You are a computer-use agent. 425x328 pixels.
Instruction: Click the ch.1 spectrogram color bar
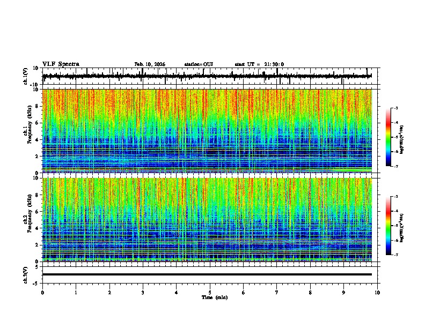(388, 137)
